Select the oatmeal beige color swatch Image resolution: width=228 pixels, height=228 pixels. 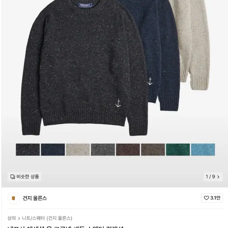[78, 149]
